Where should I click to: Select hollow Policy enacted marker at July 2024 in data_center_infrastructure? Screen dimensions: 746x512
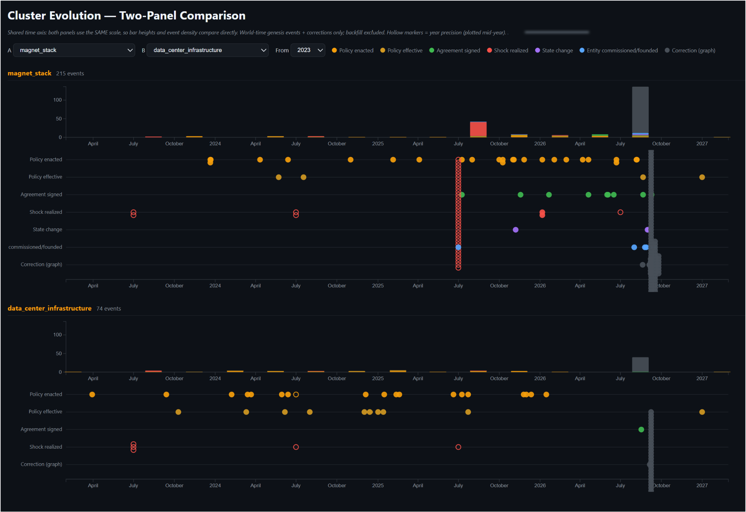coord(296,394)
